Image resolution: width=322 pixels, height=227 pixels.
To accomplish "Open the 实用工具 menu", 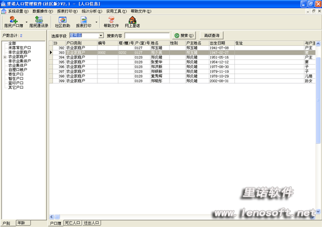I will pos(117,11).
